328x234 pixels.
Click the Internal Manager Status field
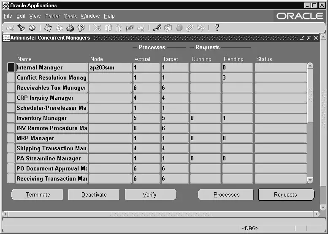[281, 68]
